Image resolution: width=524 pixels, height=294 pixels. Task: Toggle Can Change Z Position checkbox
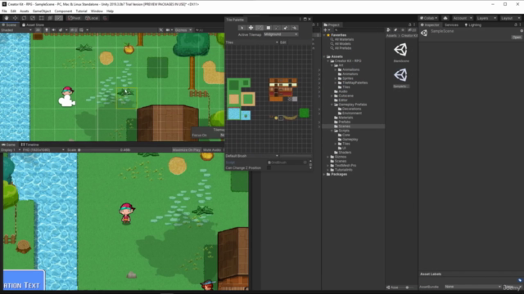[269, 168]
